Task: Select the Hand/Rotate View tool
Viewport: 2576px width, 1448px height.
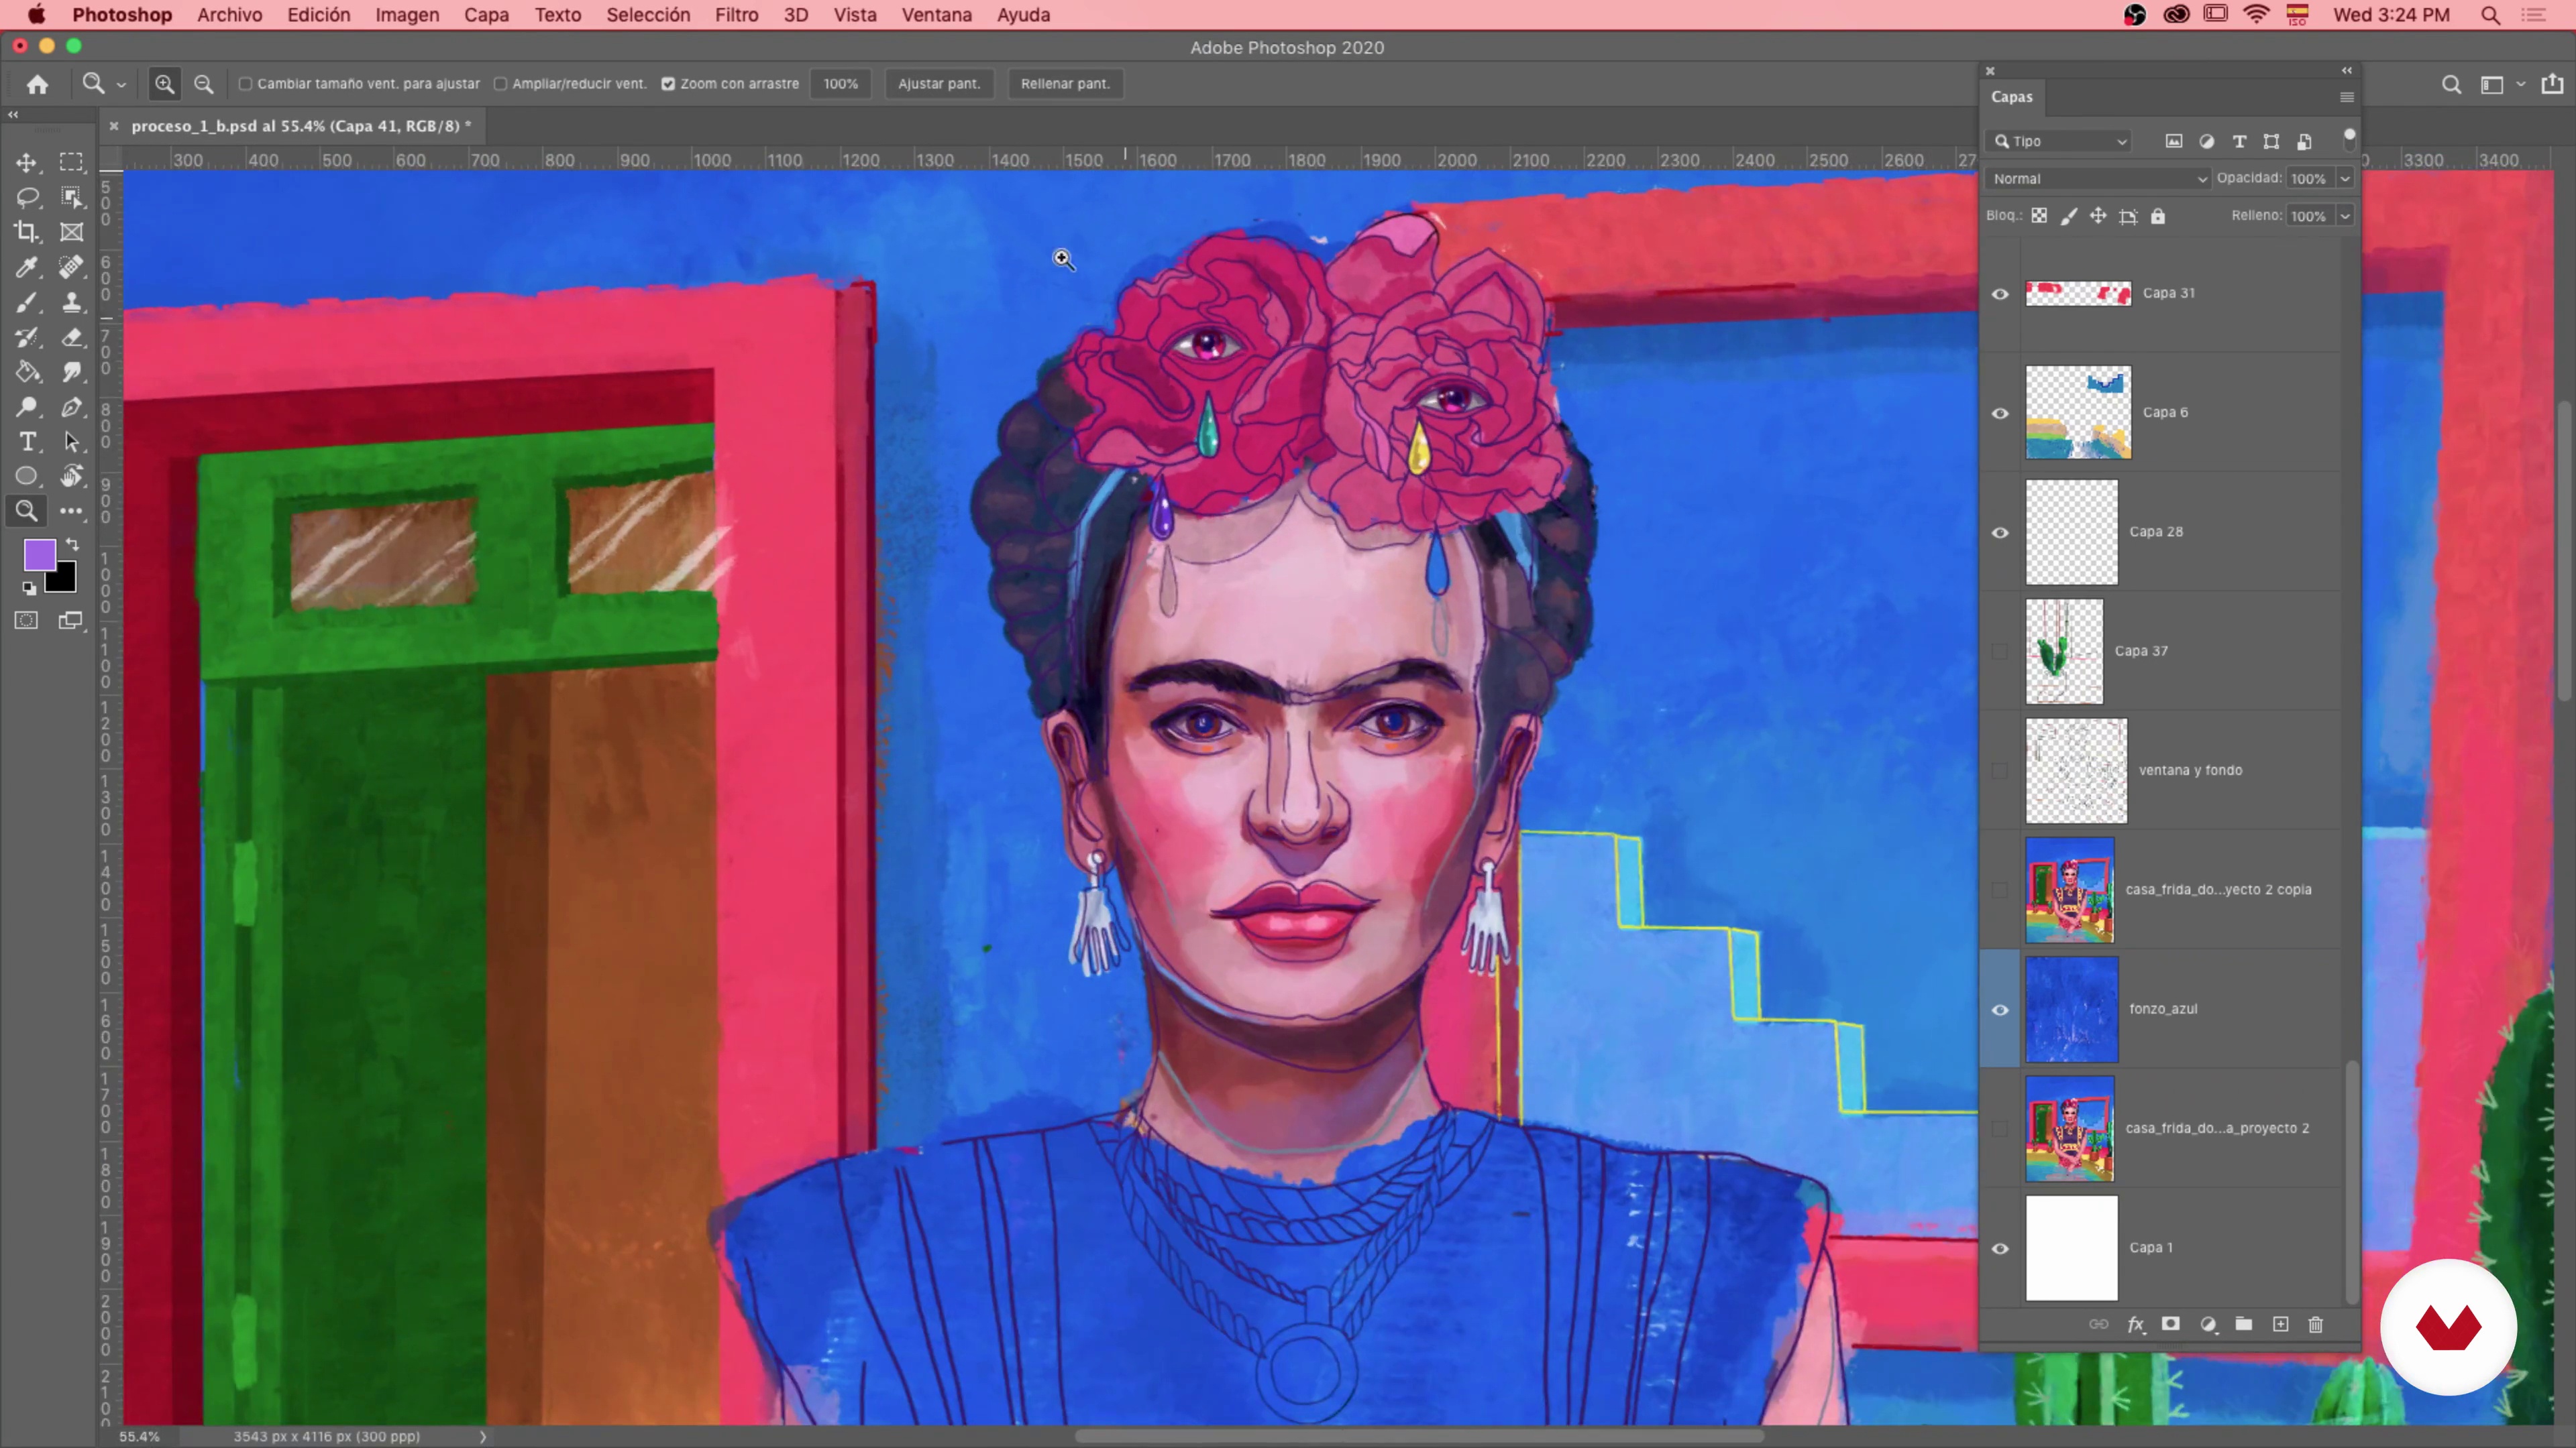Action: (71, 476)
